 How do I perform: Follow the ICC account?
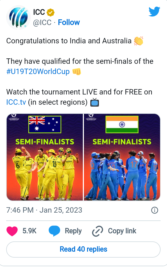click(69, 22)
